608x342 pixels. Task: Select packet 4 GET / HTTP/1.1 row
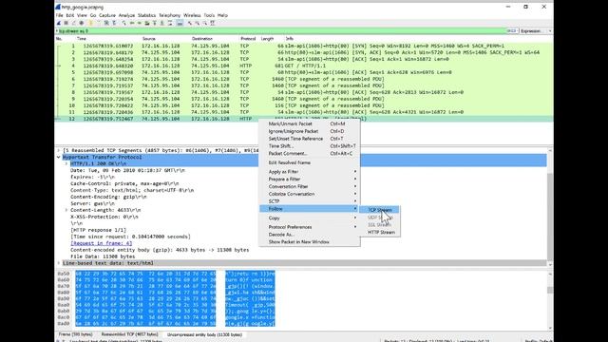coord(304,66)
